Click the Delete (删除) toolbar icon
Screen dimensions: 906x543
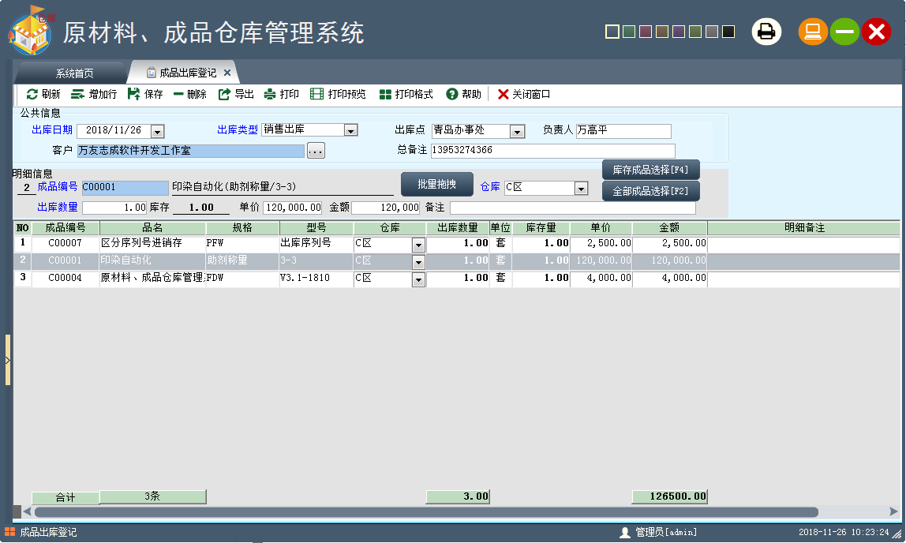pyautogui.click(x=178, y=94)
